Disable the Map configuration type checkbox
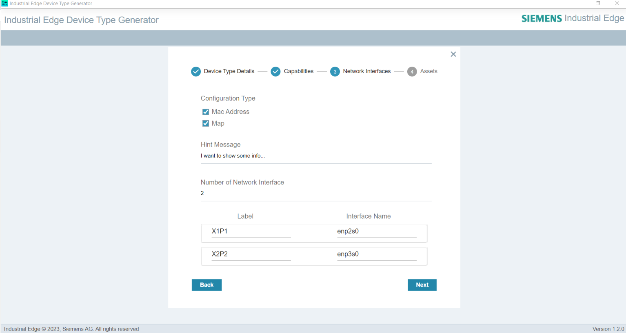This screenshot has height=333, width=626. tap(206, 123)
